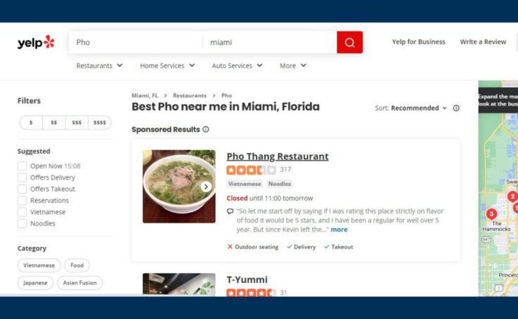Open the Home Services menu

point(168,65)
